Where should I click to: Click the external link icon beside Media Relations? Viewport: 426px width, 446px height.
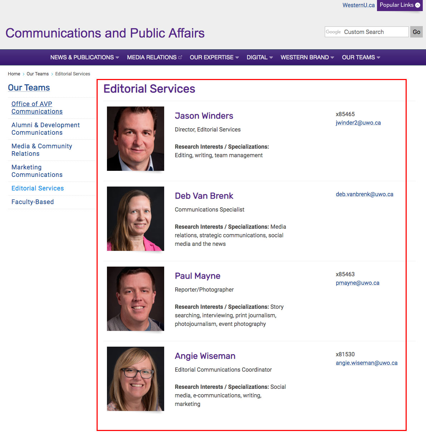point(180,57)
